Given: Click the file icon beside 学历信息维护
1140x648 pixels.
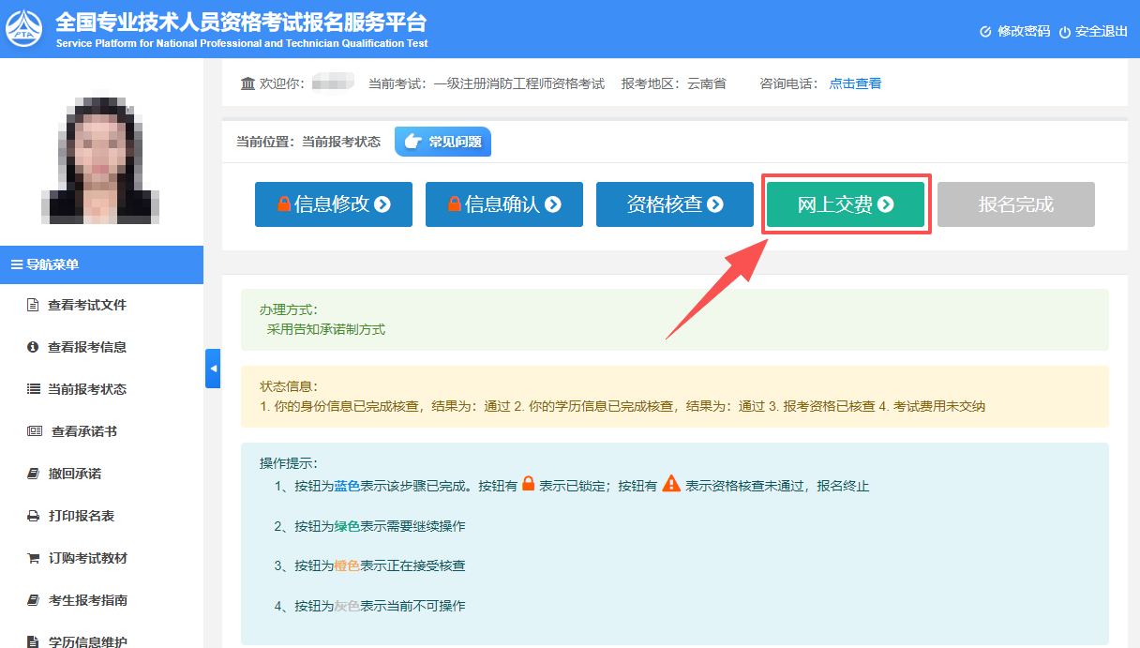Looking at the screenshot, I should point(33,641).
